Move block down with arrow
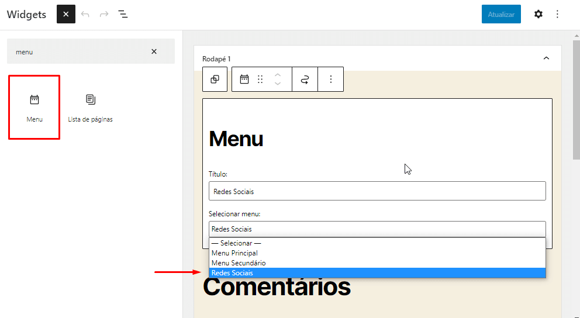580x318 pixels. pyautogui.click(x=278, y=84)
